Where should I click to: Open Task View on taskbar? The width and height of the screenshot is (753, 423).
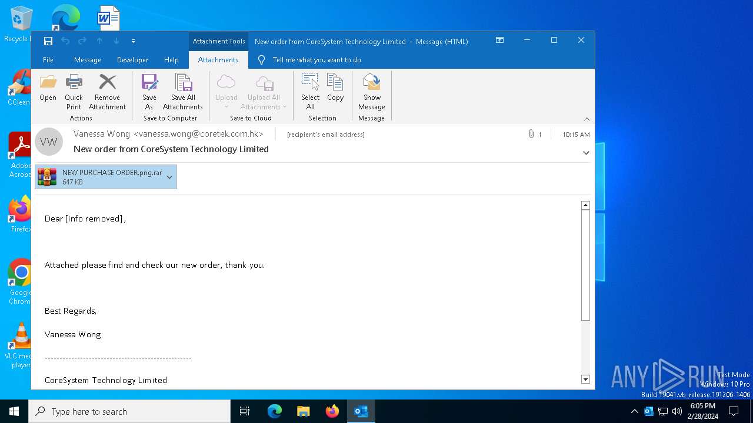[245, 411]
